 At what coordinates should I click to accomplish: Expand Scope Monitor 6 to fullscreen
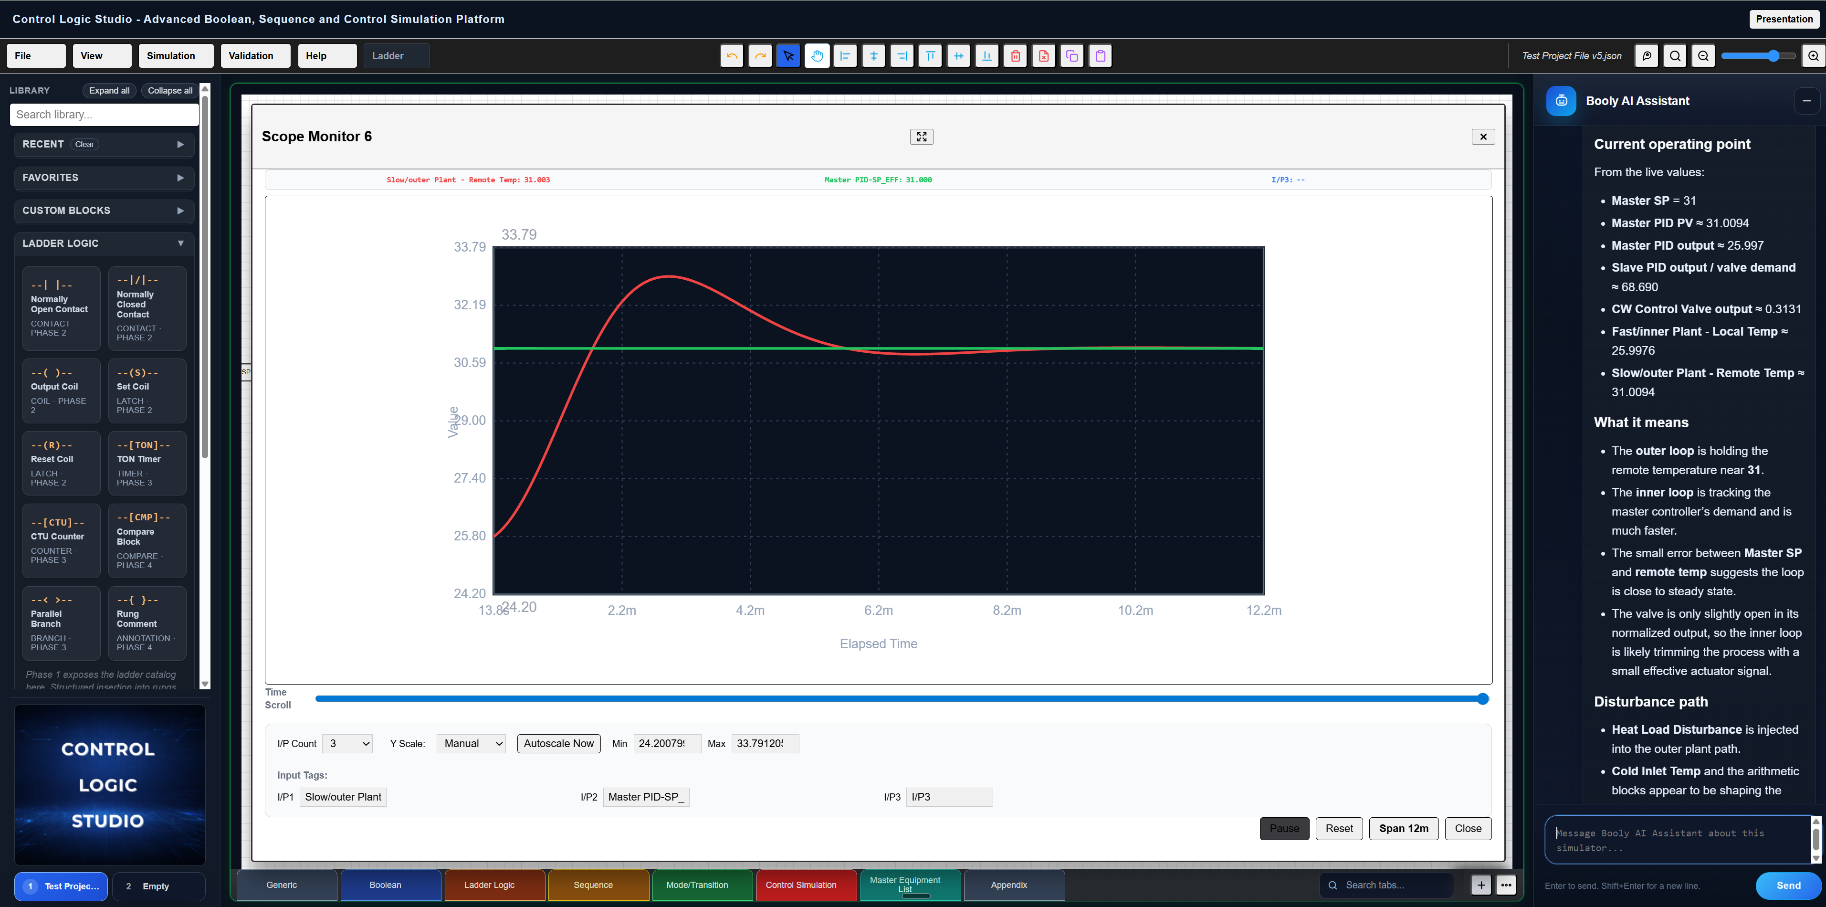point(921,136)
